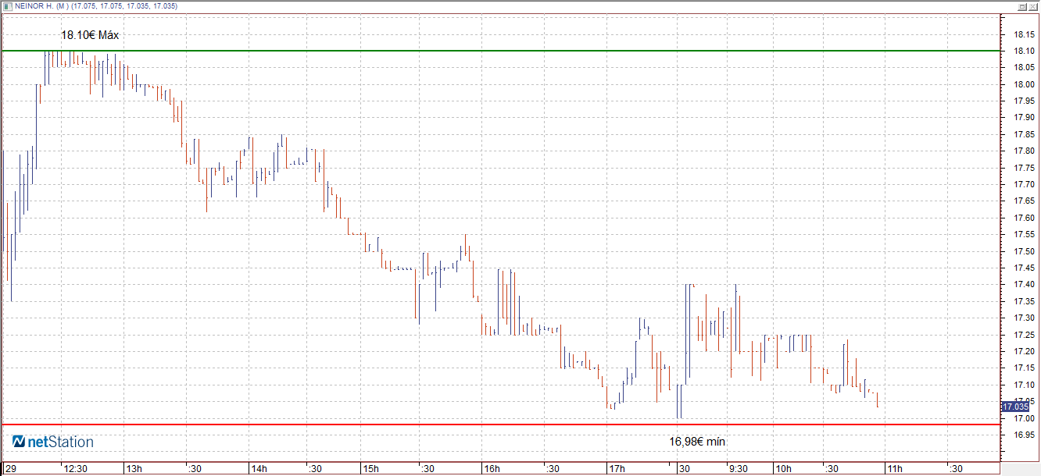Click the 17.75 price axis label
The height and width of the screenshot is (476, 1041).
(1024, 169)
